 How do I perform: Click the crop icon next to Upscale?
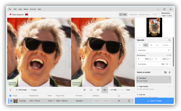point(169,40)
